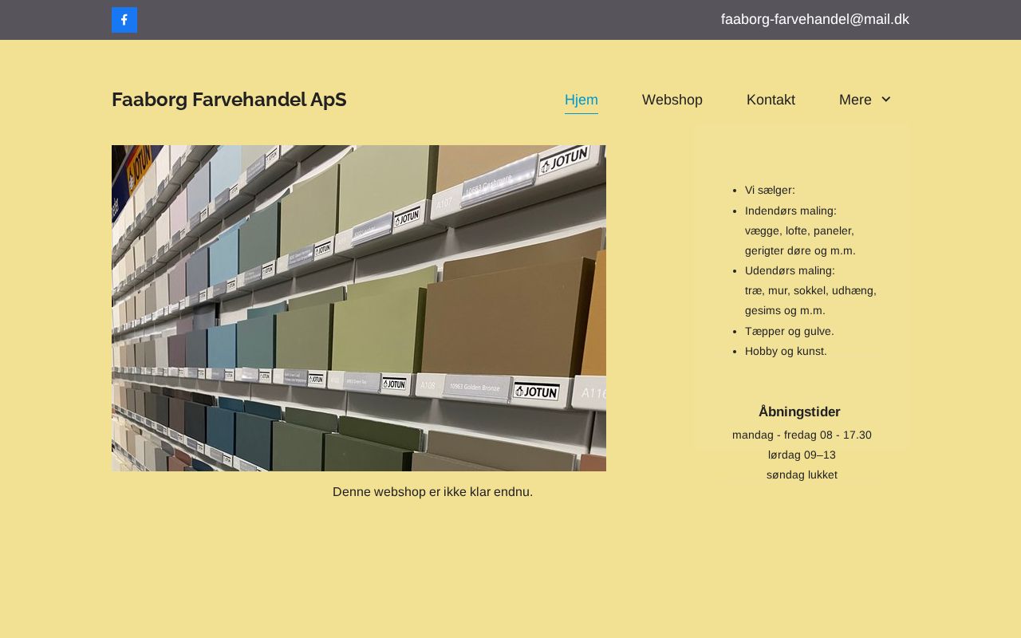Viewport: 1021px width, 638px height.
Task: Click the 'Udendørs maling:' list text
Action: point(790,270)
